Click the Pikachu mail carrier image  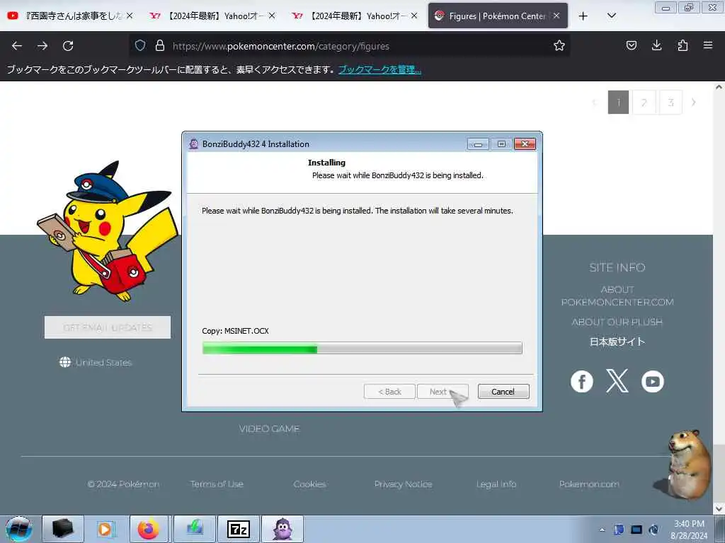[108, 231]
